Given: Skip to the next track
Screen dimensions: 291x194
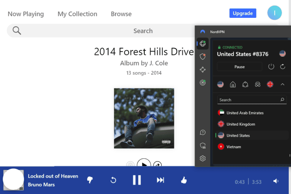Looking at the screenshot, I should pyautogui.click(x=160, y=180).
